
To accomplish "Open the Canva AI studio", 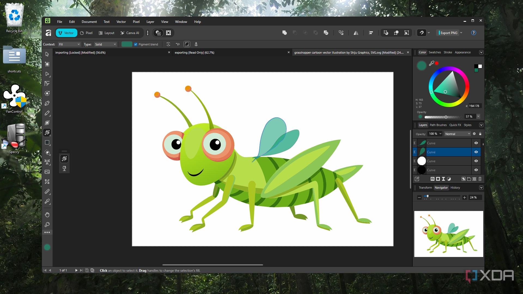I will (x=130, y=33).
